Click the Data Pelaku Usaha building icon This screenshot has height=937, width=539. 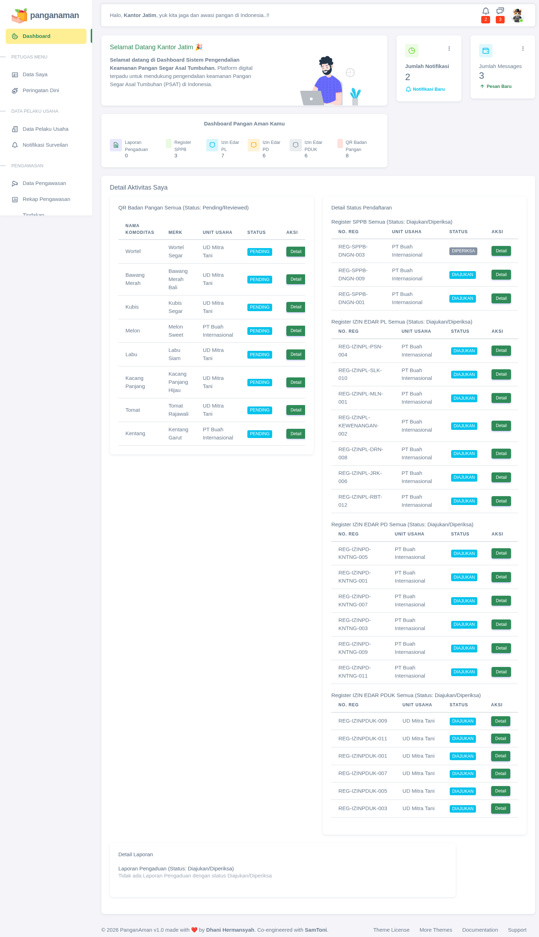15,129
